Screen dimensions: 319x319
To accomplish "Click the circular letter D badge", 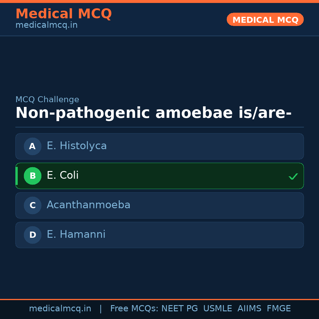I will pyautogui.click(x=32, y=235).
